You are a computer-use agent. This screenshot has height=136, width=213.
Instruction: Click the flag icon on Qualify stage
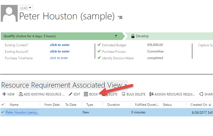tap(116, 36)
